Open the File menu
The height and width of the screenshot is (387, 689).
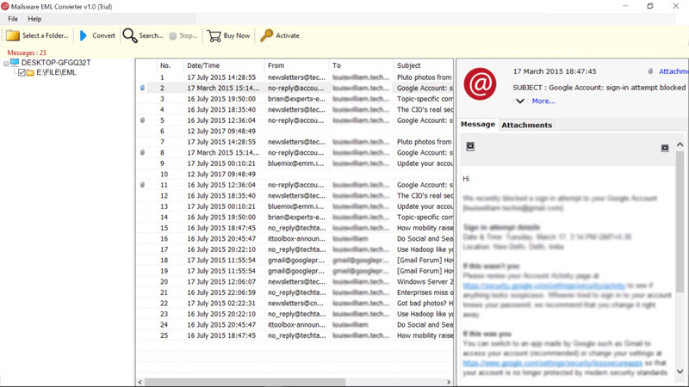point(13,19)
